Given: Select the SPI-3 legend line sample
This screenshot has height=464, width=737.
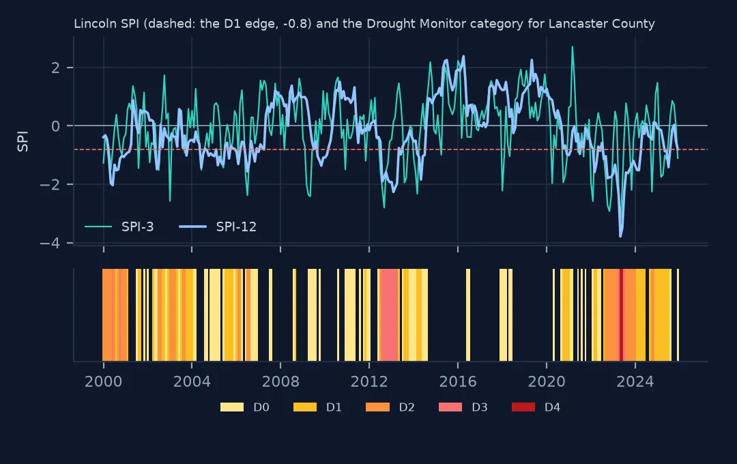Looking at the screenshot, I should tap(98, 227).
